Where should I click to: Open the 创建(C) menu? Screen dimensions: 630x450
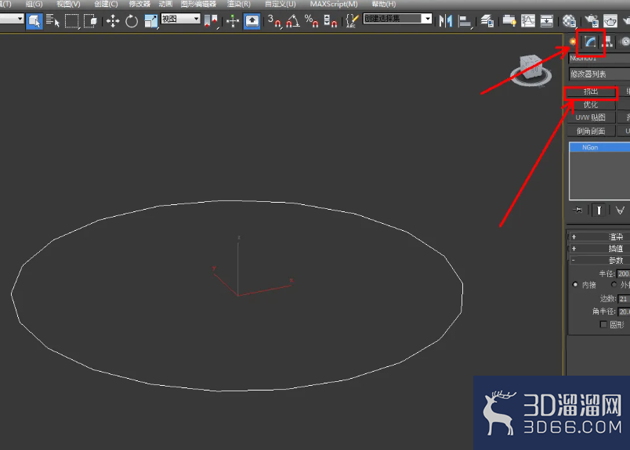point(106,4)
